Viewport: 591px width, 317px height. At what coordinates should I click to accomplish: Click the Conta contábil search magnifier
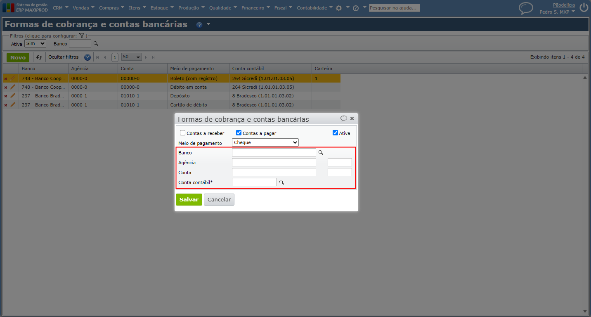tap(282, 182)
